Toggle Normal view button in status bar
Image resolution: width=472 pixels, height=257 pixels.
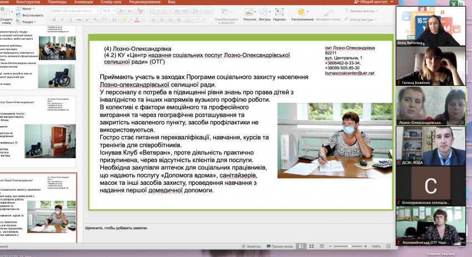tap(302, 246)
